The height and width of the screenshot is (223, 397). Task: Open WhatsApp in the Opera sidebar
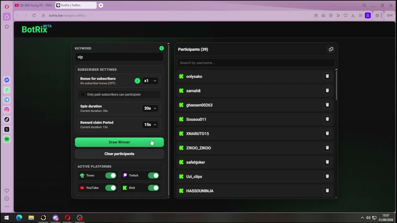coord(7,90)
